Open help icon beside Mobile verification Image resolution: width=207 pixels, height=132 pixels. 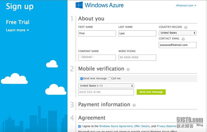click(128, 69)
